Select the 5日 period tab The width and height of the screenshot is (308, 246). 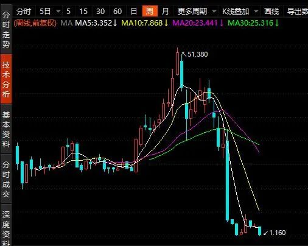pyautogui.click(x=45, y=12)
